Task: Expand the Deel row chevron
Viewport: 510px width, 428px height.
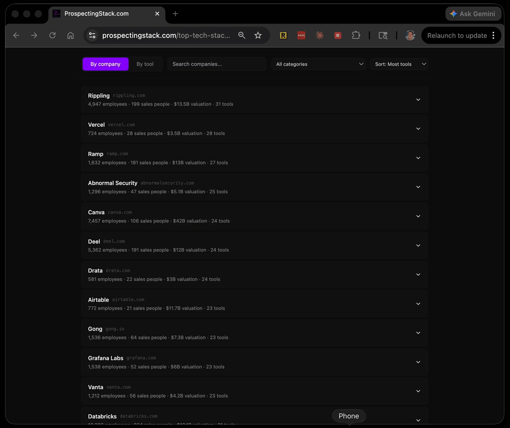Action: (x=418, y=246)
